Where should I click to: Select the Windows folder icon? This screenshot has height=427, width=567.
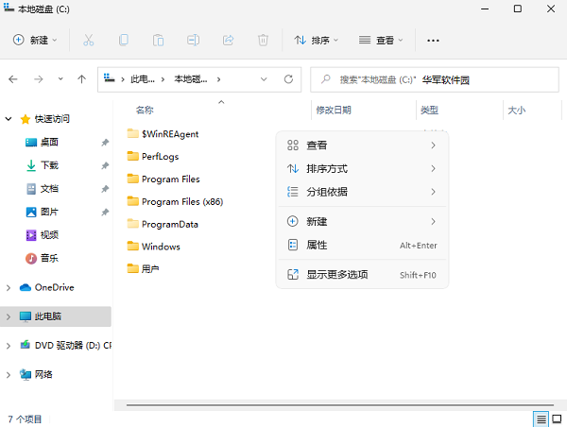pyautogui.click(x=132, y=246)
